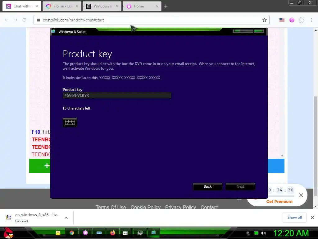The image size is (318, 239).
Task: Close the Chat with tab
Action: (37, 6)
